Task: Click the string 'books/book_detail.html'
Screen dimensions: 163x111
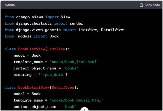Action: [x=76, y=100]
